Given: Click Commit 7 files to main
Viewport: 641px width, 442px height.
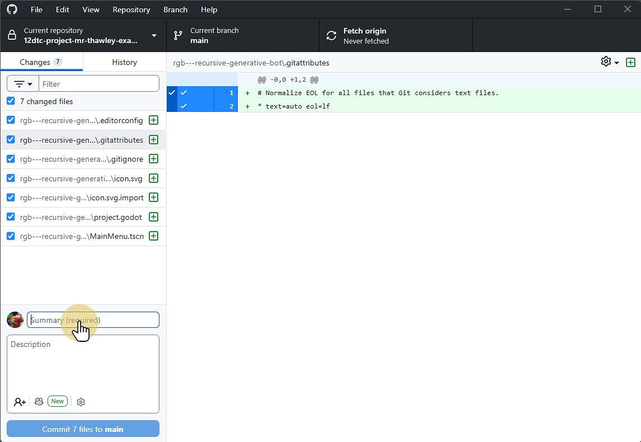Looking at the screenshot, I should pos(82,428).
